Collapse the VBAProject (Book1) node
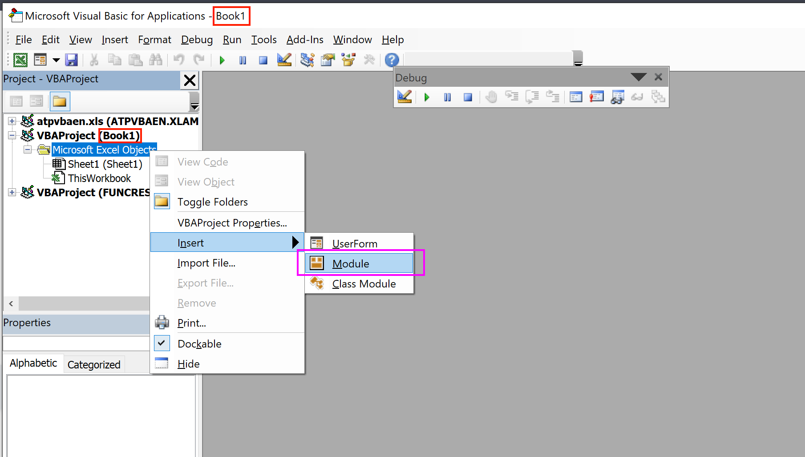Screen dimensions: 805x457 click(x=12, y=135)
